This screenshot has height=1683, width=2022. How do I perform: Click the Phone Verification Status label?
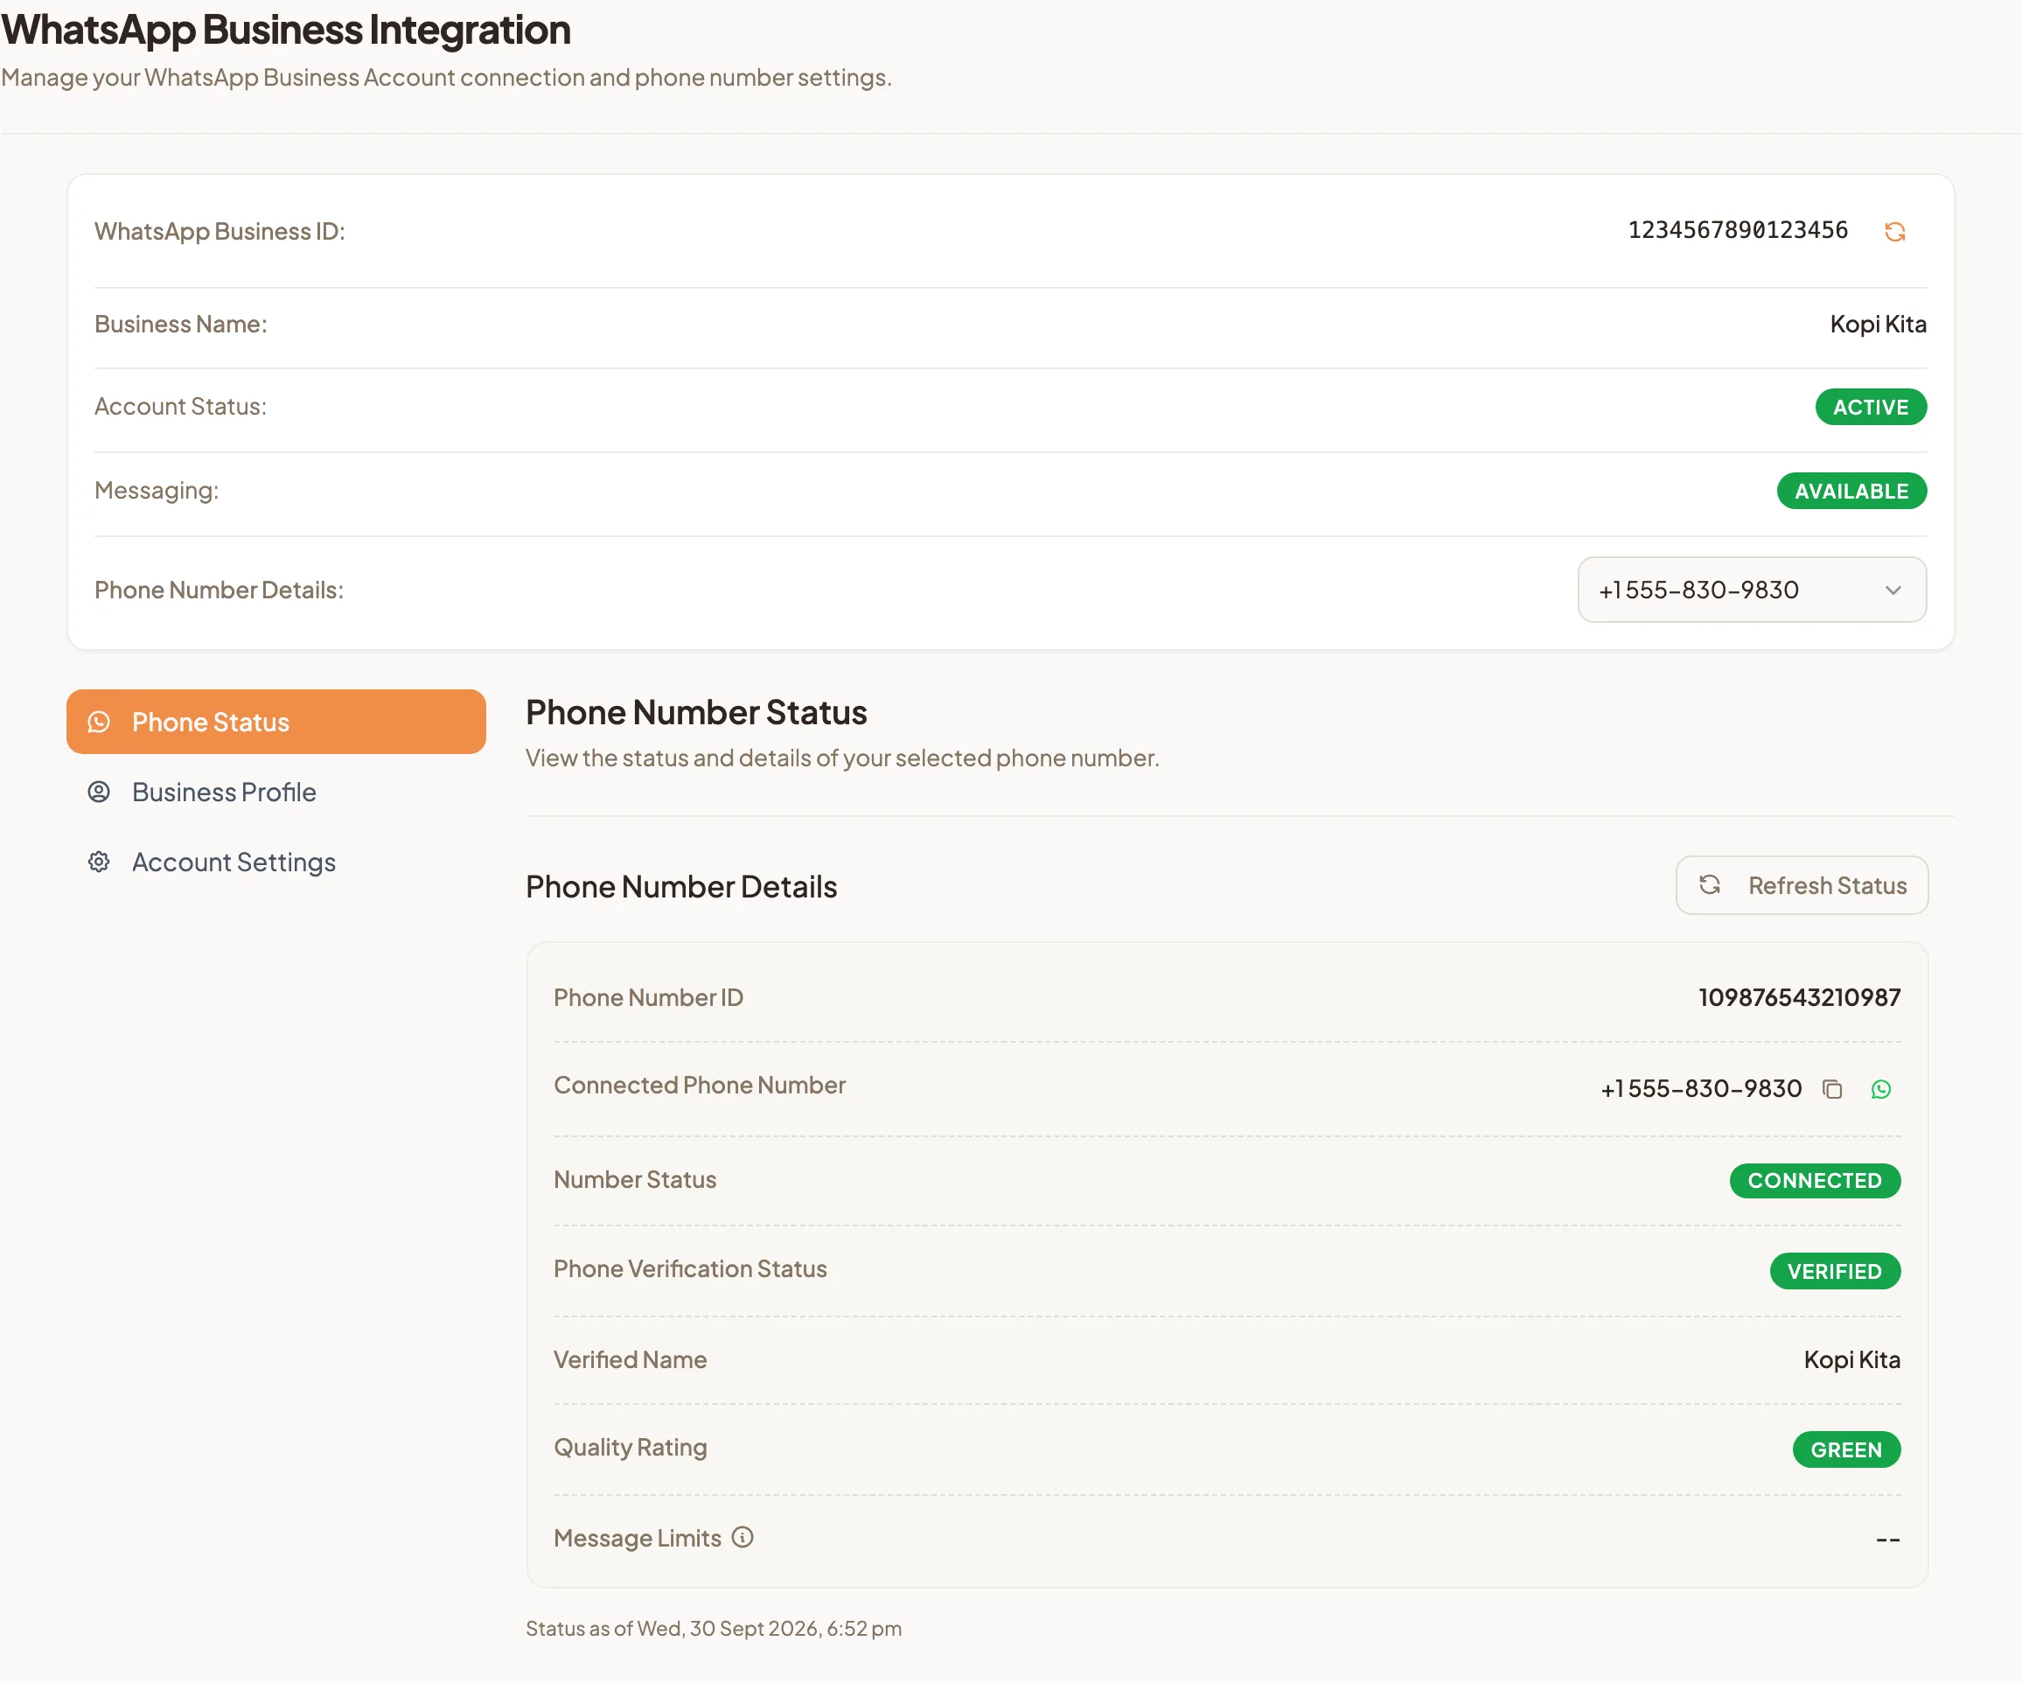coord(690,1269)
